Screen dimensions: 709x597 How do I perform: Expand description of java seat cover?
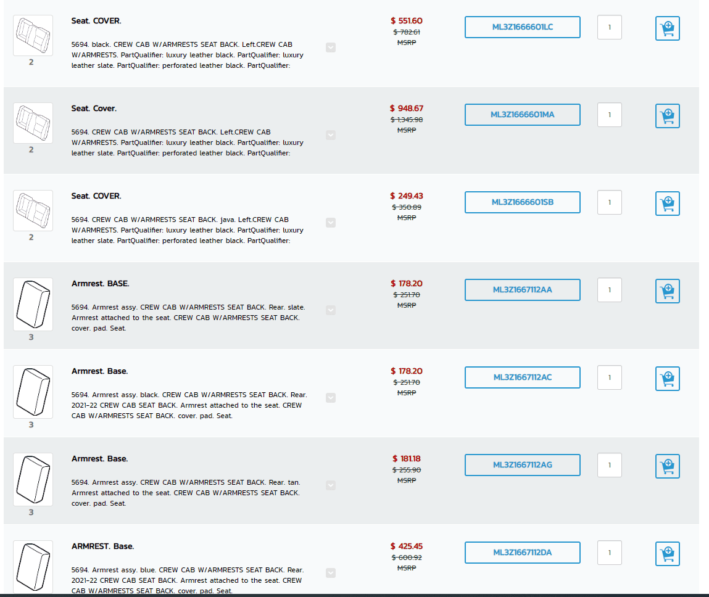click(331, 223)
